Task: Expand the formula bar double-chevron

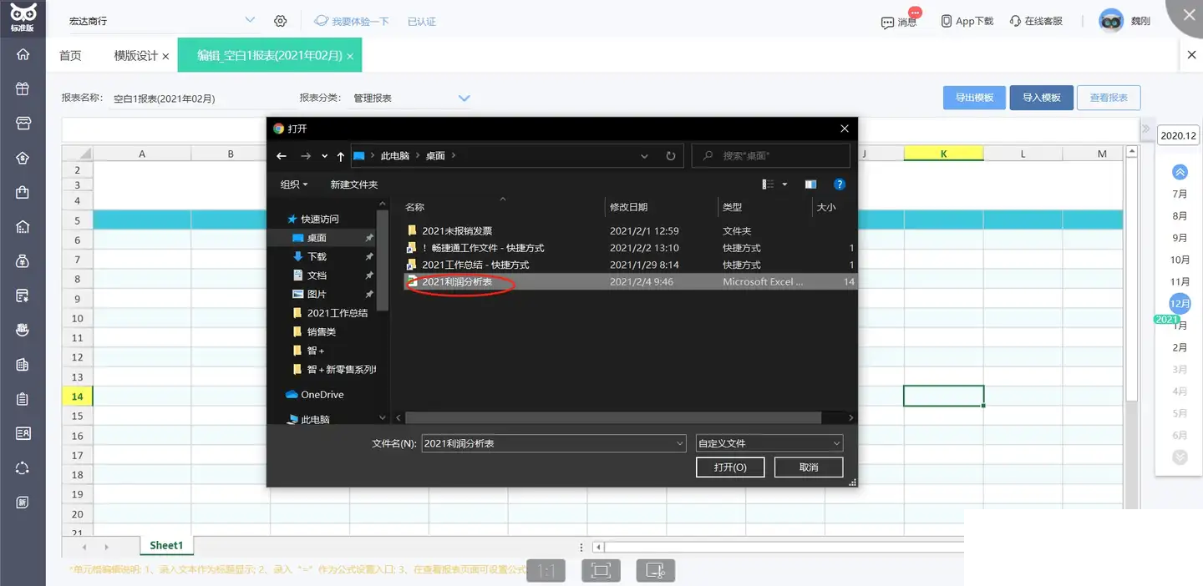Action: coord(1146,130)
